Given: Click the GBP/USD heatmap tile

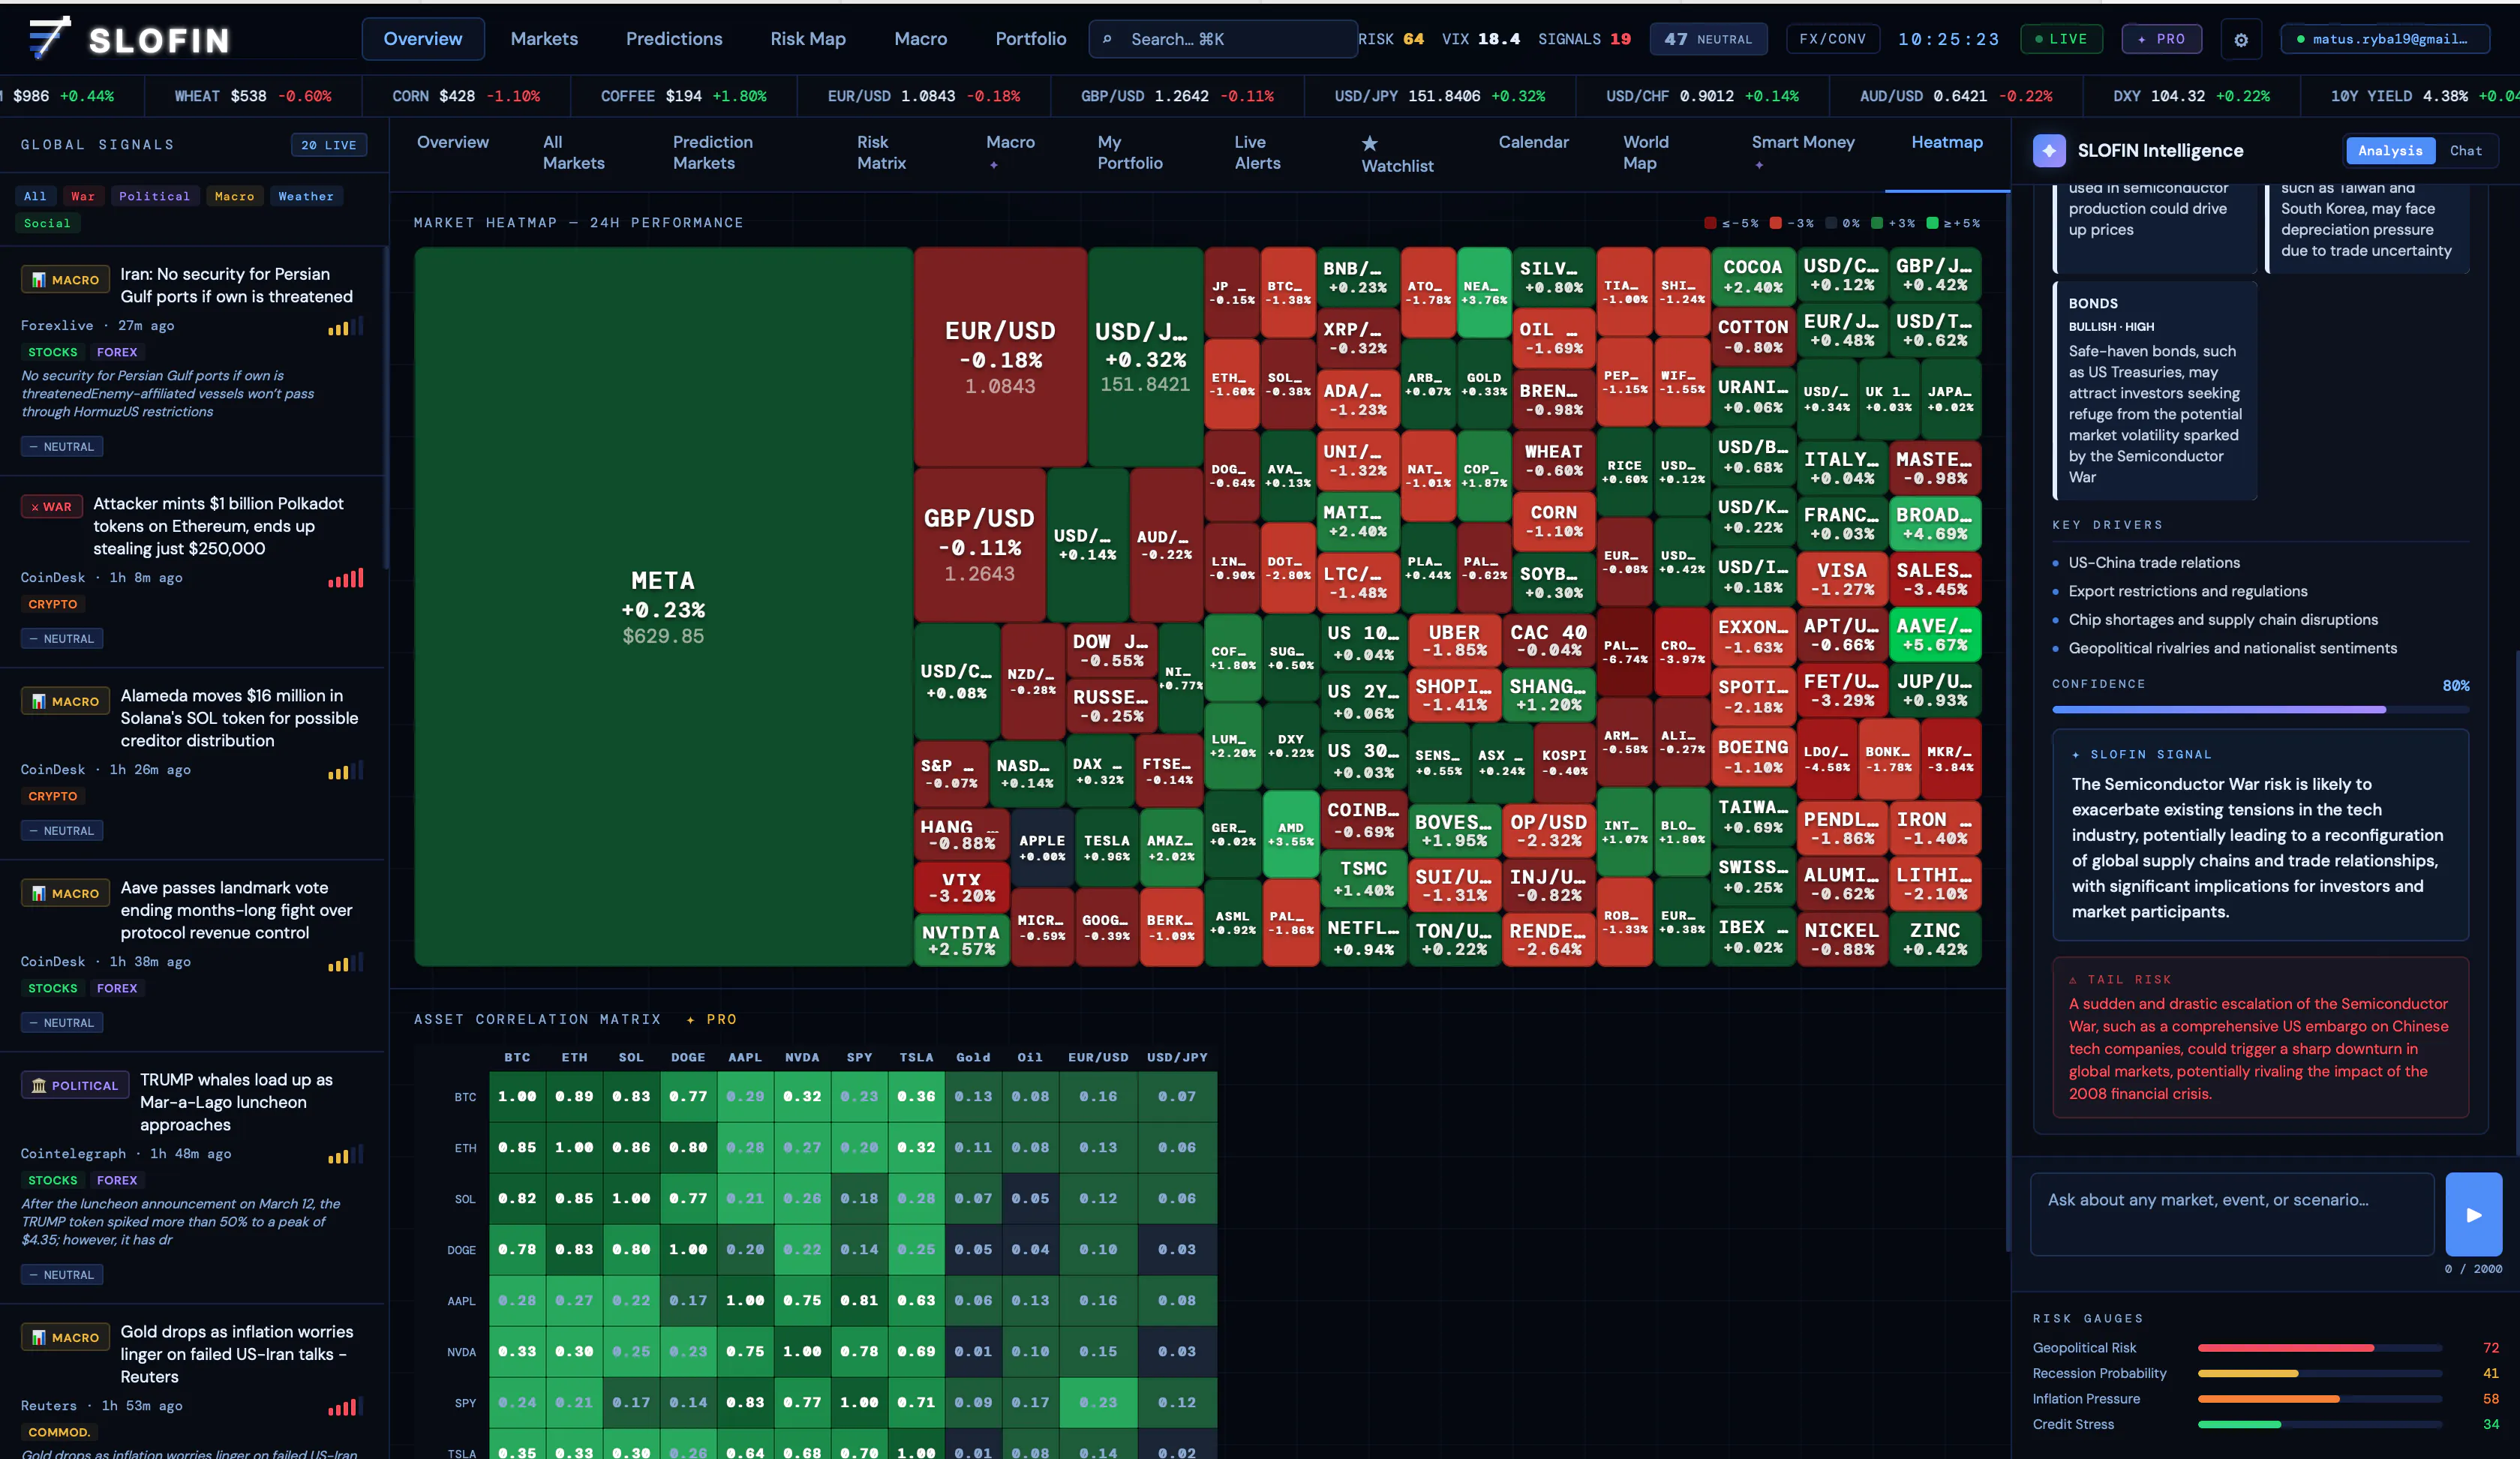Looking at the screenshot, I should [979, 545].
